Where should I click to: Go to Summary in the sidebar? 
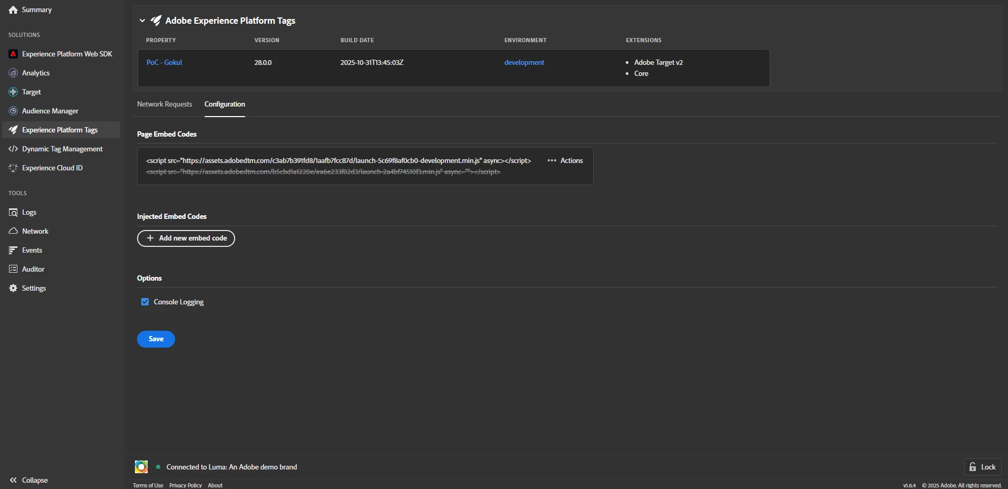click(37, 10)
